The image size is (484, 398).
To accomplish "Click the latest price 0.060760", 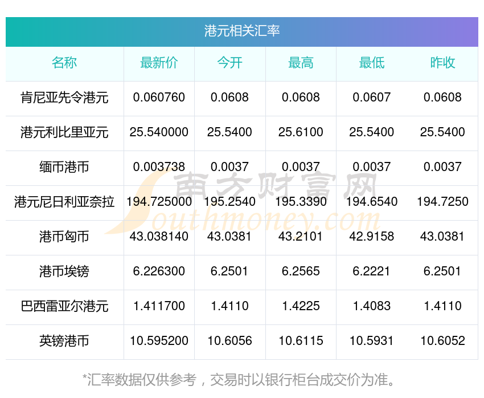I will 159,98.
